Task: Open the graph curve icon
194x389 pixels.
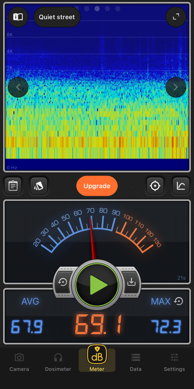Action: 181,186
